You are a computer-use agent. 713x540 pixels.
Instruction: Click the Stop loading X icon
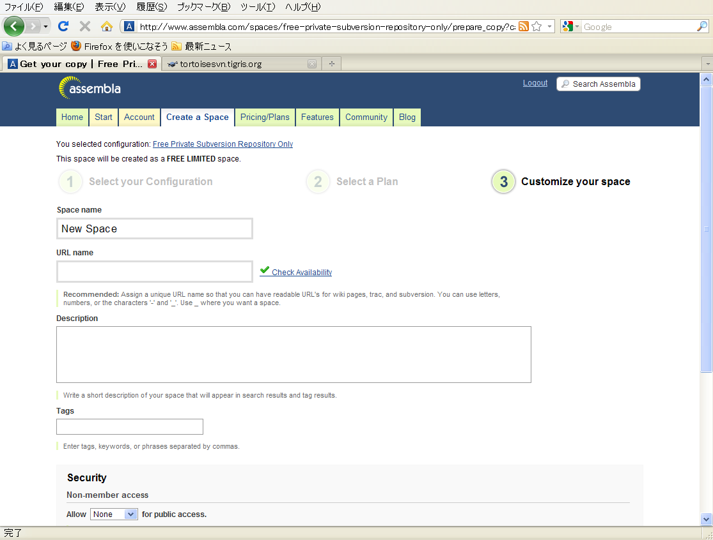[x=84, y=26]
